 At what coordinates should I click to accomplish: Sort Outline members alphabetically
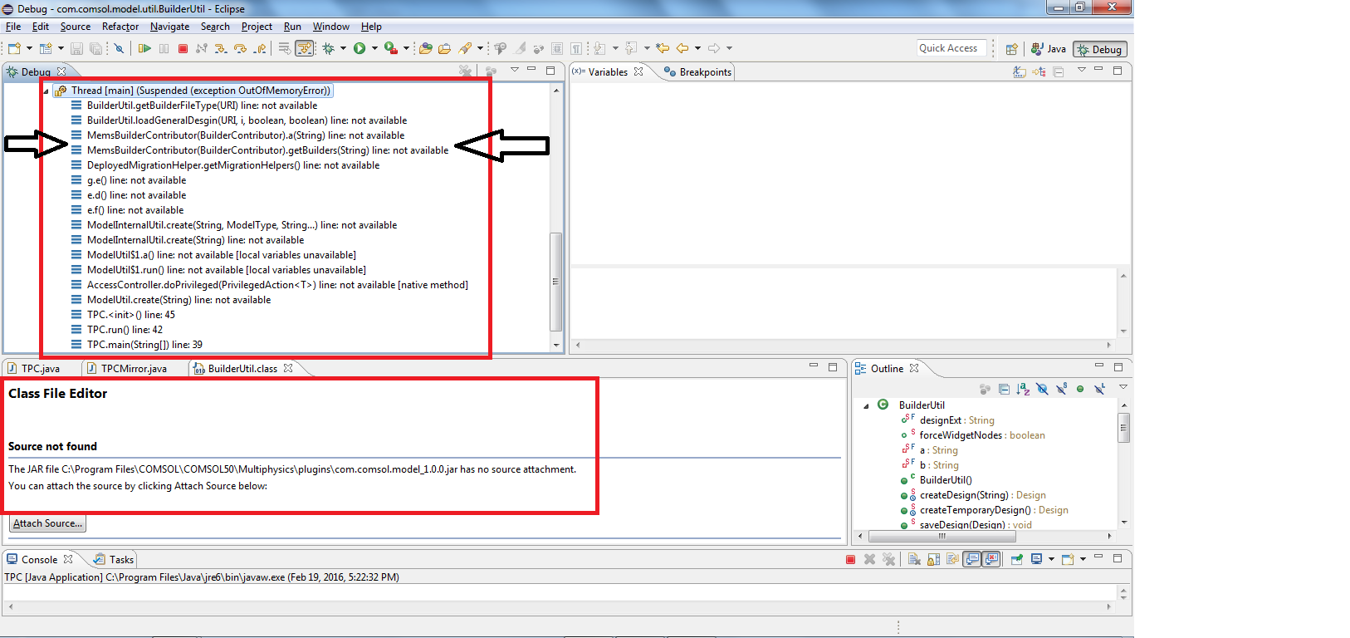1023,389
